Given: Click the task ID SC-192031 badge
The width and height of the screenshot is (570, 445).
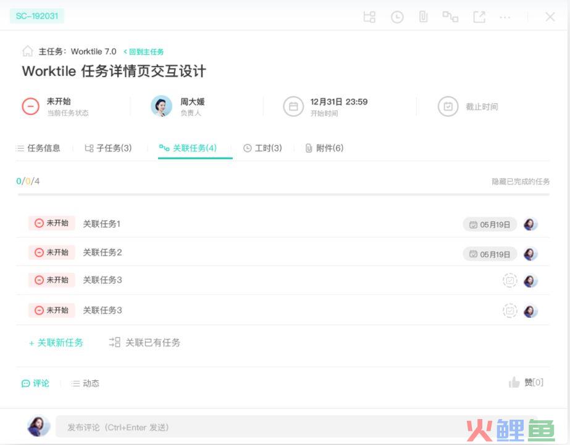Looking at the screenshot, I should [x=36, y=16].
